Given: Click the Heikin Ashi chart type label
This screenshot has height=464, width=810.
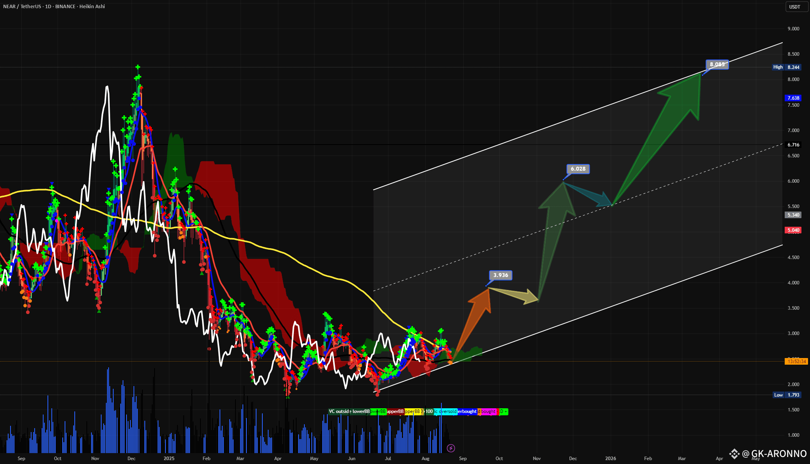Looking at the screenshot, I should (x=92, y=7).
